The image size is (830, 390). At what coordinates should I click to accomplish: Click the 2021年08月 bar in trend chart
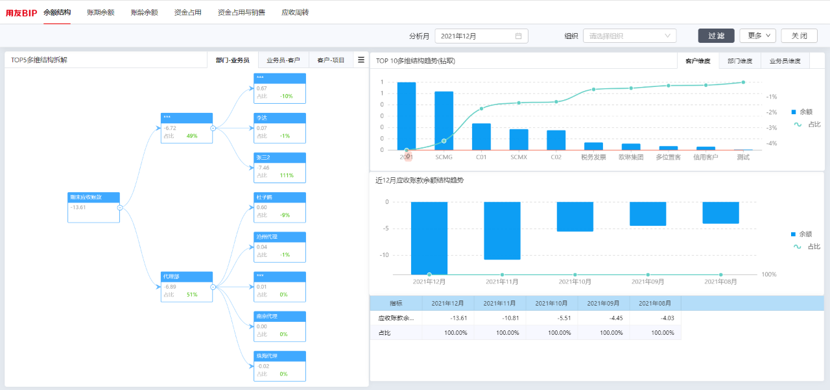tap(720, 213)
